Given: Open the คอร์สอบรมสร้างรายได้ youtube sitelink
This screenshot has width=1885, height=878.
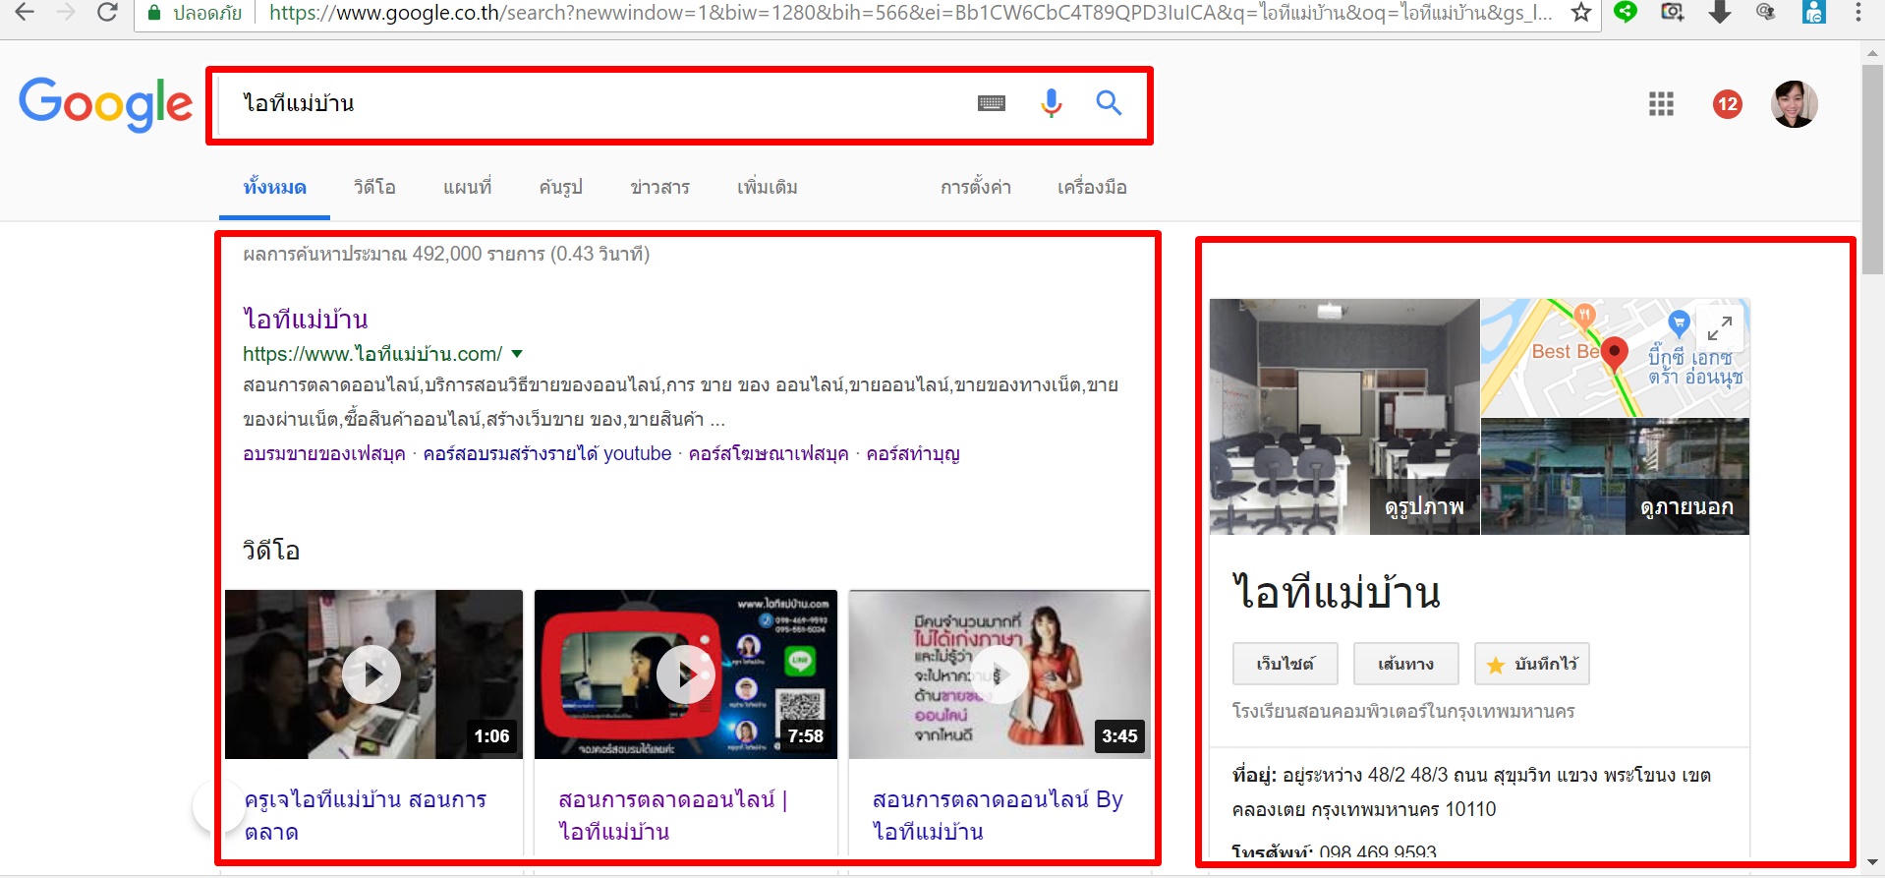Looking at the screenshot, I should pos(547,453).
